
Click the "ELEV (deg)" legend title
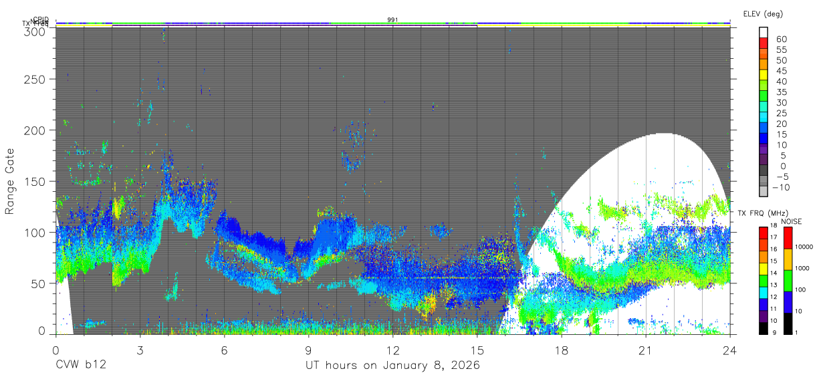763,13
